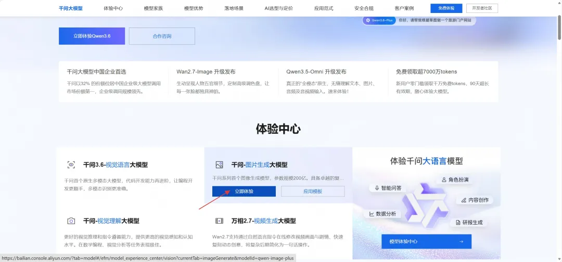562x262 pixels.
Task: Click the camera icon beside 千问-视觉理解大模型
Action: pos(71,221)
